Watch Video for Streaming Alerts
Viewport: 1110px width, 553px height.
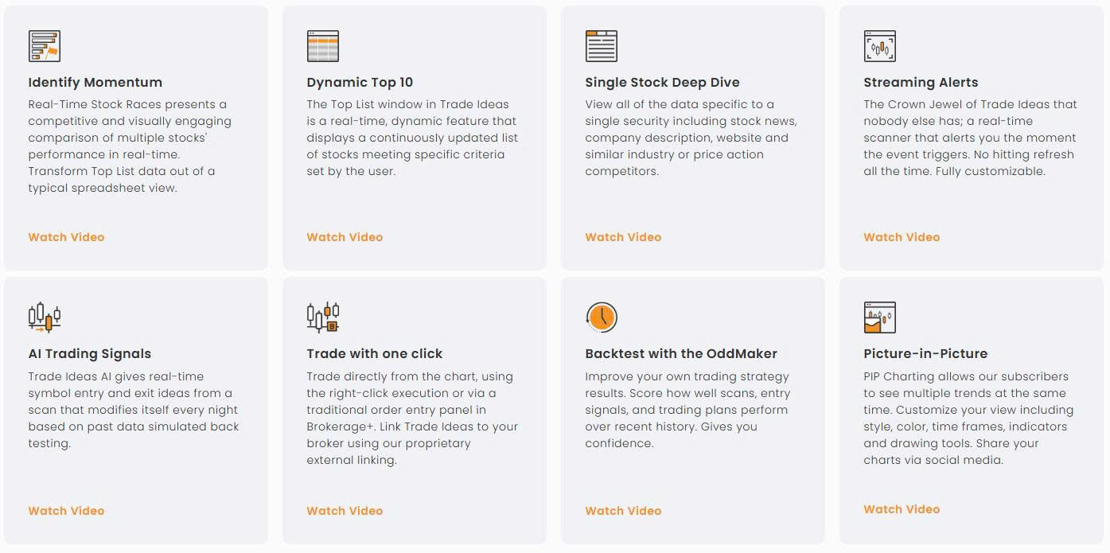902,237
